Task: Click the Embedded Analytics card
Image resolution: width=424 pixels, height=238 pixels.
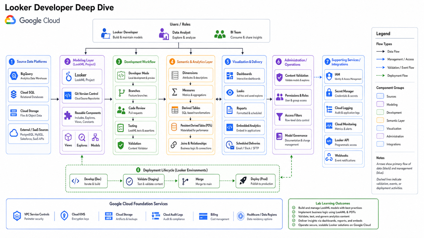Action: pyautogui.click(x=244, y=128)
